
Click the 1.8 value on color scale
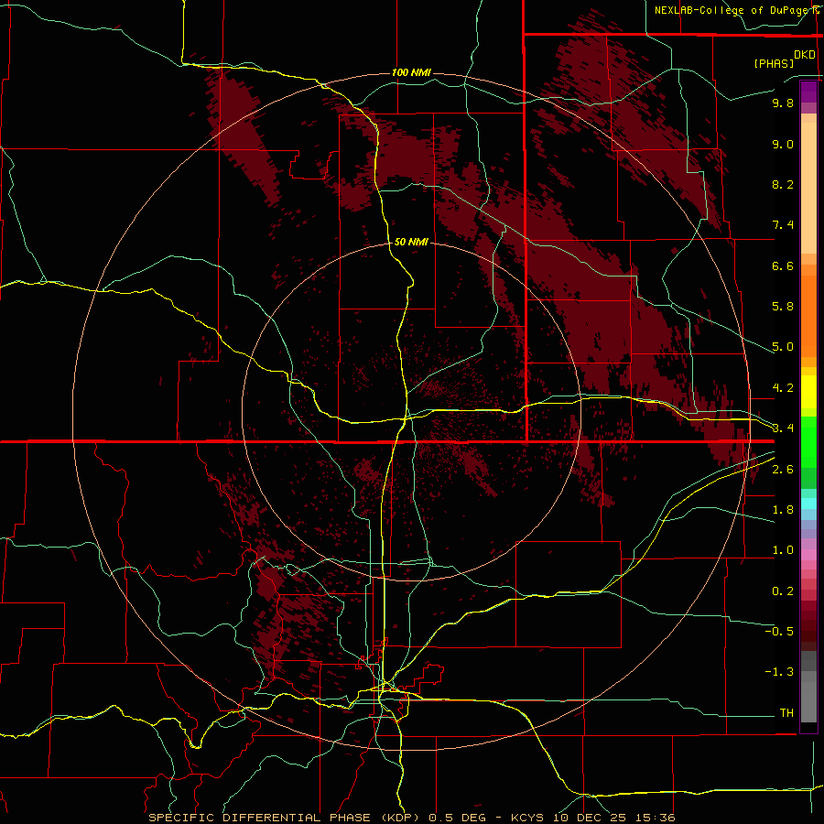pos(783,510)
